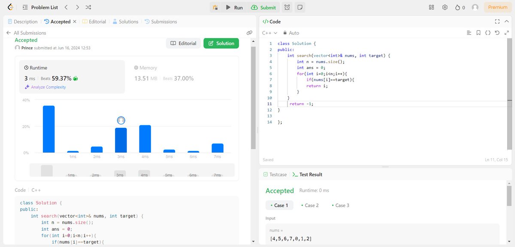Open the Problem List panel
This screenshot has width=515, height=247.
[x=40, y=7]
